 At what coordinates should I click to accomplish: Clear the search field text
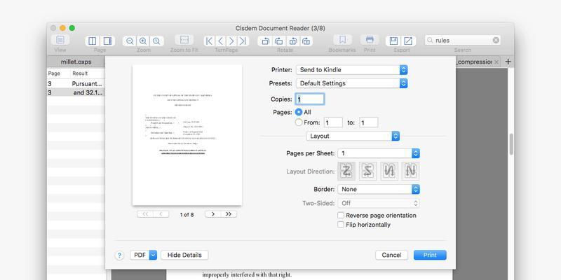click(x=496, y=41)
